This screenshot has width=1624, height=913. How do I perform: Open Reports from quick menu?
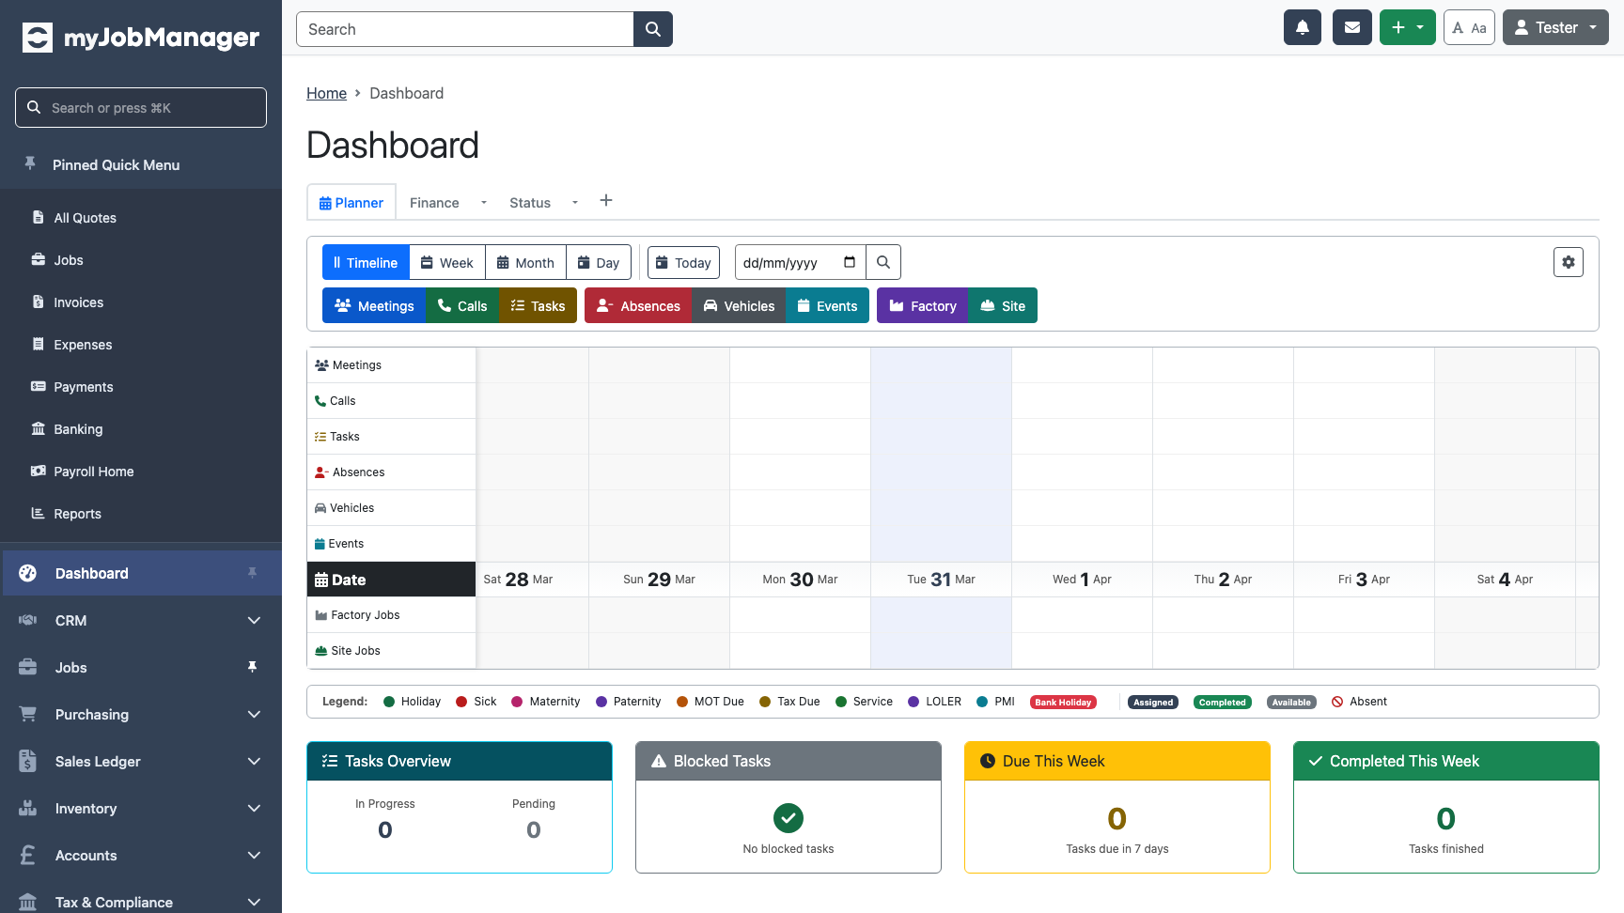(77, 514)
